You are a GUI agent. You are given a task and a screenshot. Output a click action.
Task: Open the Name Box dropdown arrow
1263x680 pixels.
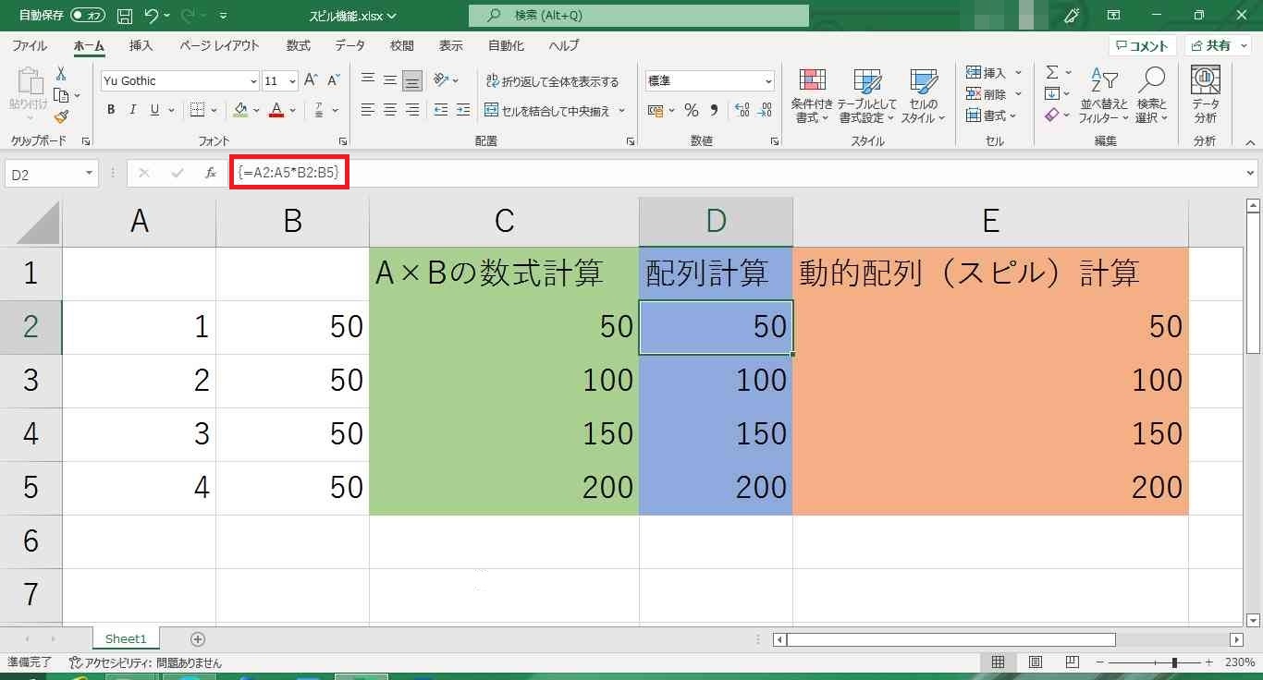point(89,174)
